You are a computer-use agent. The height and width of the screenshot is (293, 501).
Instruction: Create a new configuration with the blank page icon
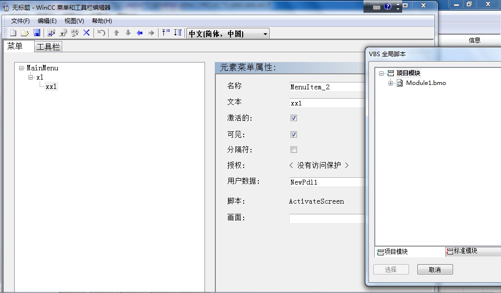[x=13, y=33]
